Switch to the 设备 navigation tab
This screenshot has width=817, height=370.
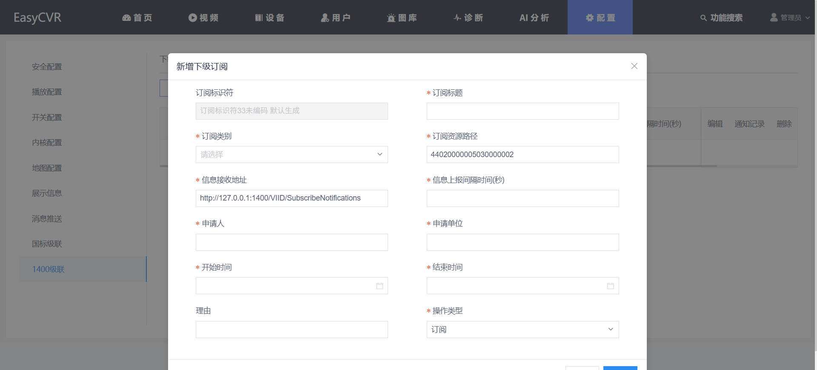pos(270,17)
